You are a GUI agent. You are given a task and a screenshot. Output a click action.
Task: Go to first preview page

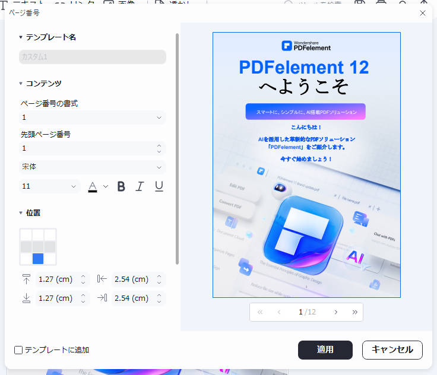click(259, 312)
